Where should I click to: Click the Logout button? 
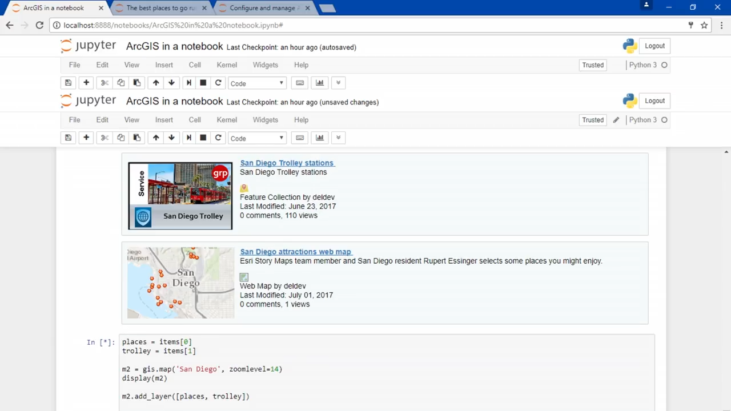point(654,100)
